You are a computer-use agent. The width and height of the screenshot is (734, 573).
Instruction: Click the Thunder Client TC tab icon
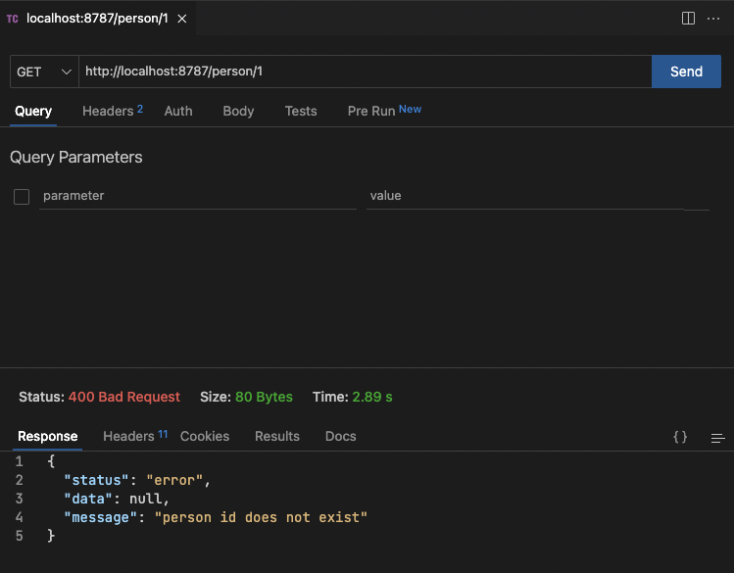tap(13, 19)
